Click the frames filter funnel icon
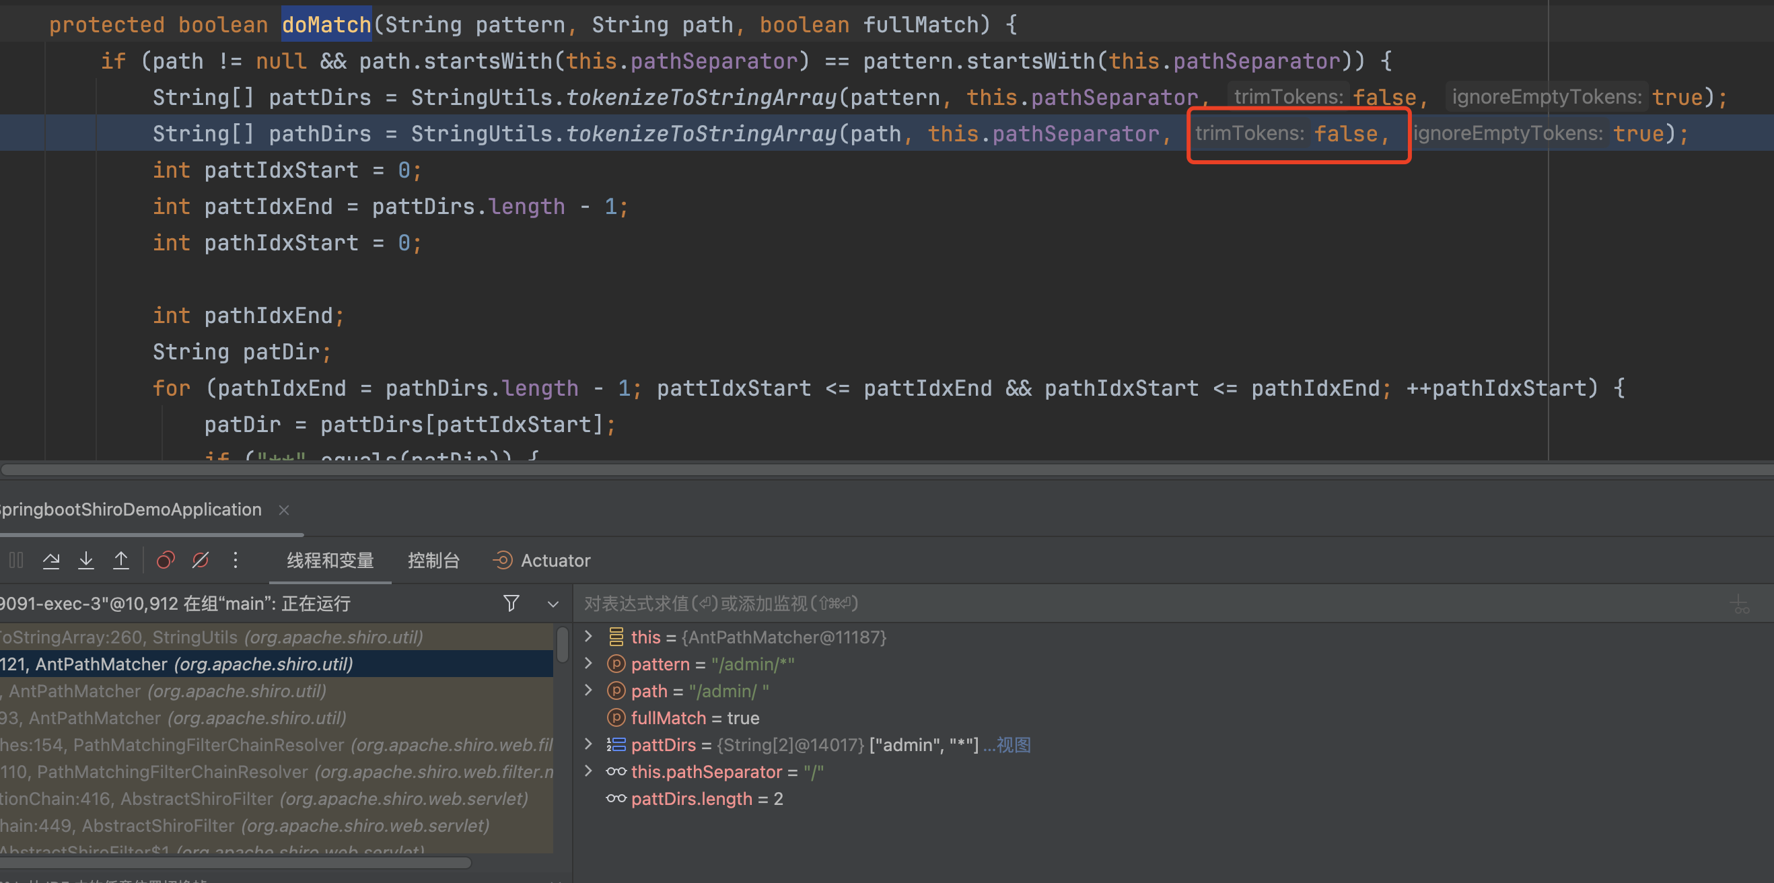1774x883 pixels. (511, 603)
